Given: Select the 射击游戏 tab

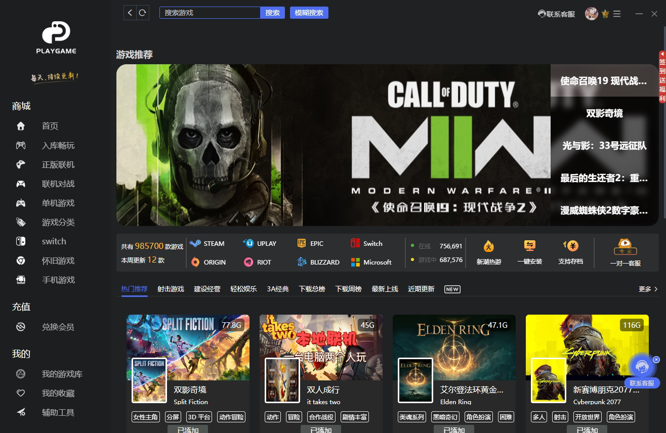Looking at the screenshot, I should (x=171, y=289).
